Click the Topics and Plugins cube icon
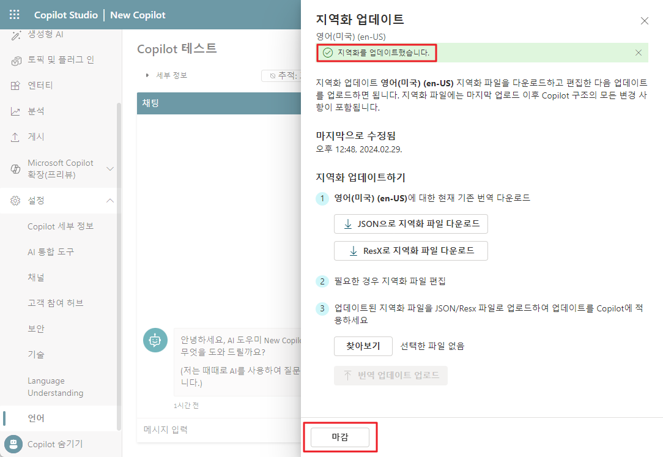 (16, 61)
